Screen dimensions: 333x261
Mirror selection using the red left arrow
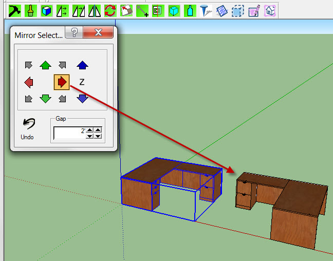coord(29,82)
